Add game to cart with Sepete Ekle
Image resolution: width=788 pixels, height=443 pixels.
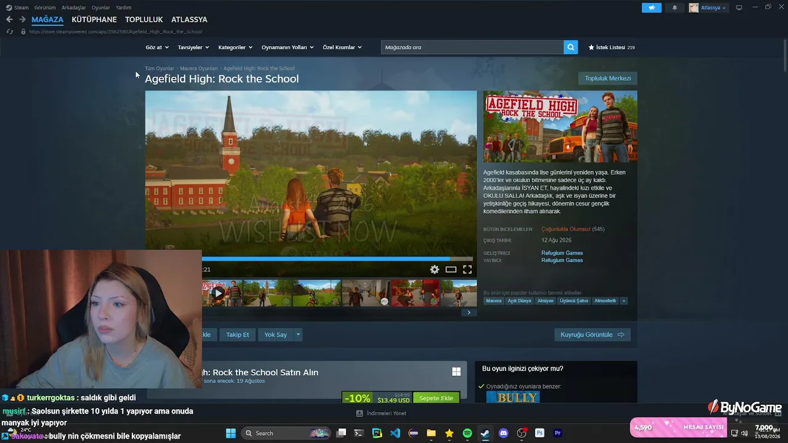(x=436, y=398)
